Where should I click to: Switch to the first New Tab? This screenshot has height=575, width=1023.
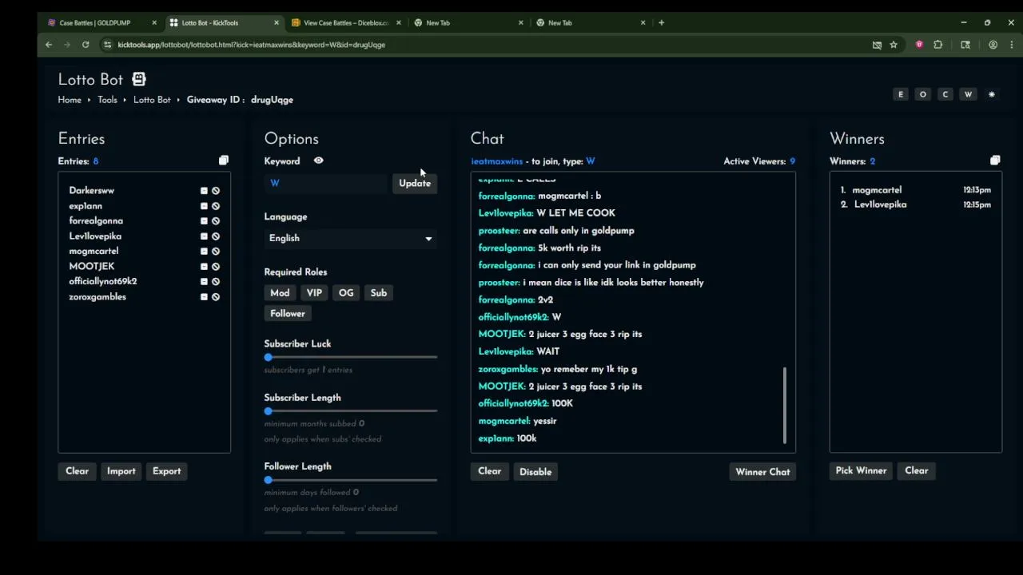(468, 22)
